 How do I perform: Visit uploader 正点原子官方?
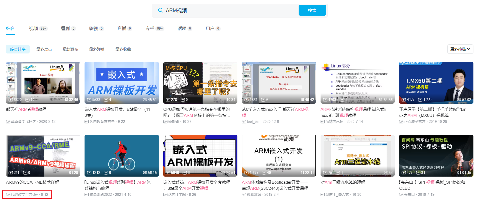coord(415,121)
